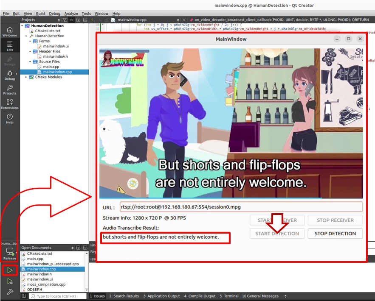Screen dimensions: 375x301
Task: Select main.cpp under Source Files
Action: [x=51, y=67]
